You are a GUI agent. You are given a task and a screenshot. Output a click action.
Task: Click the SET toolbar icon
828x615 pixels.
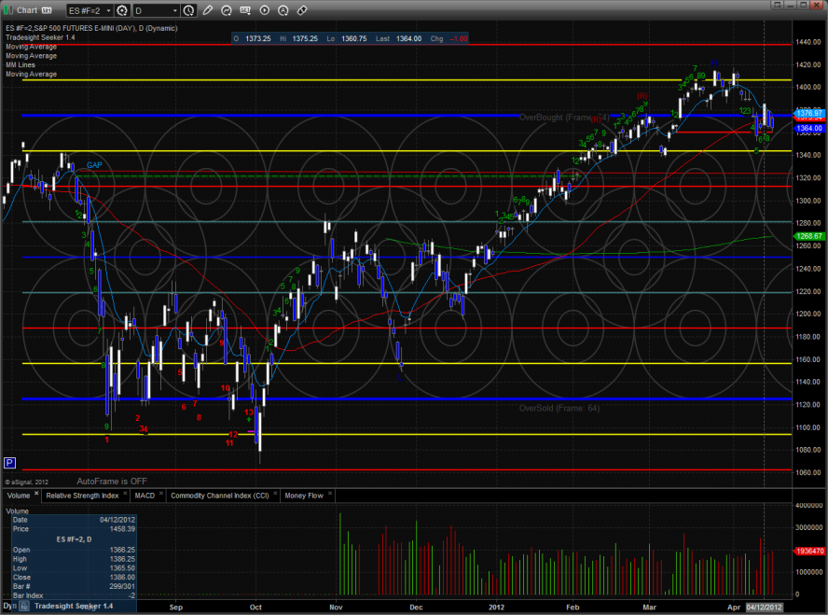(245, 10)
